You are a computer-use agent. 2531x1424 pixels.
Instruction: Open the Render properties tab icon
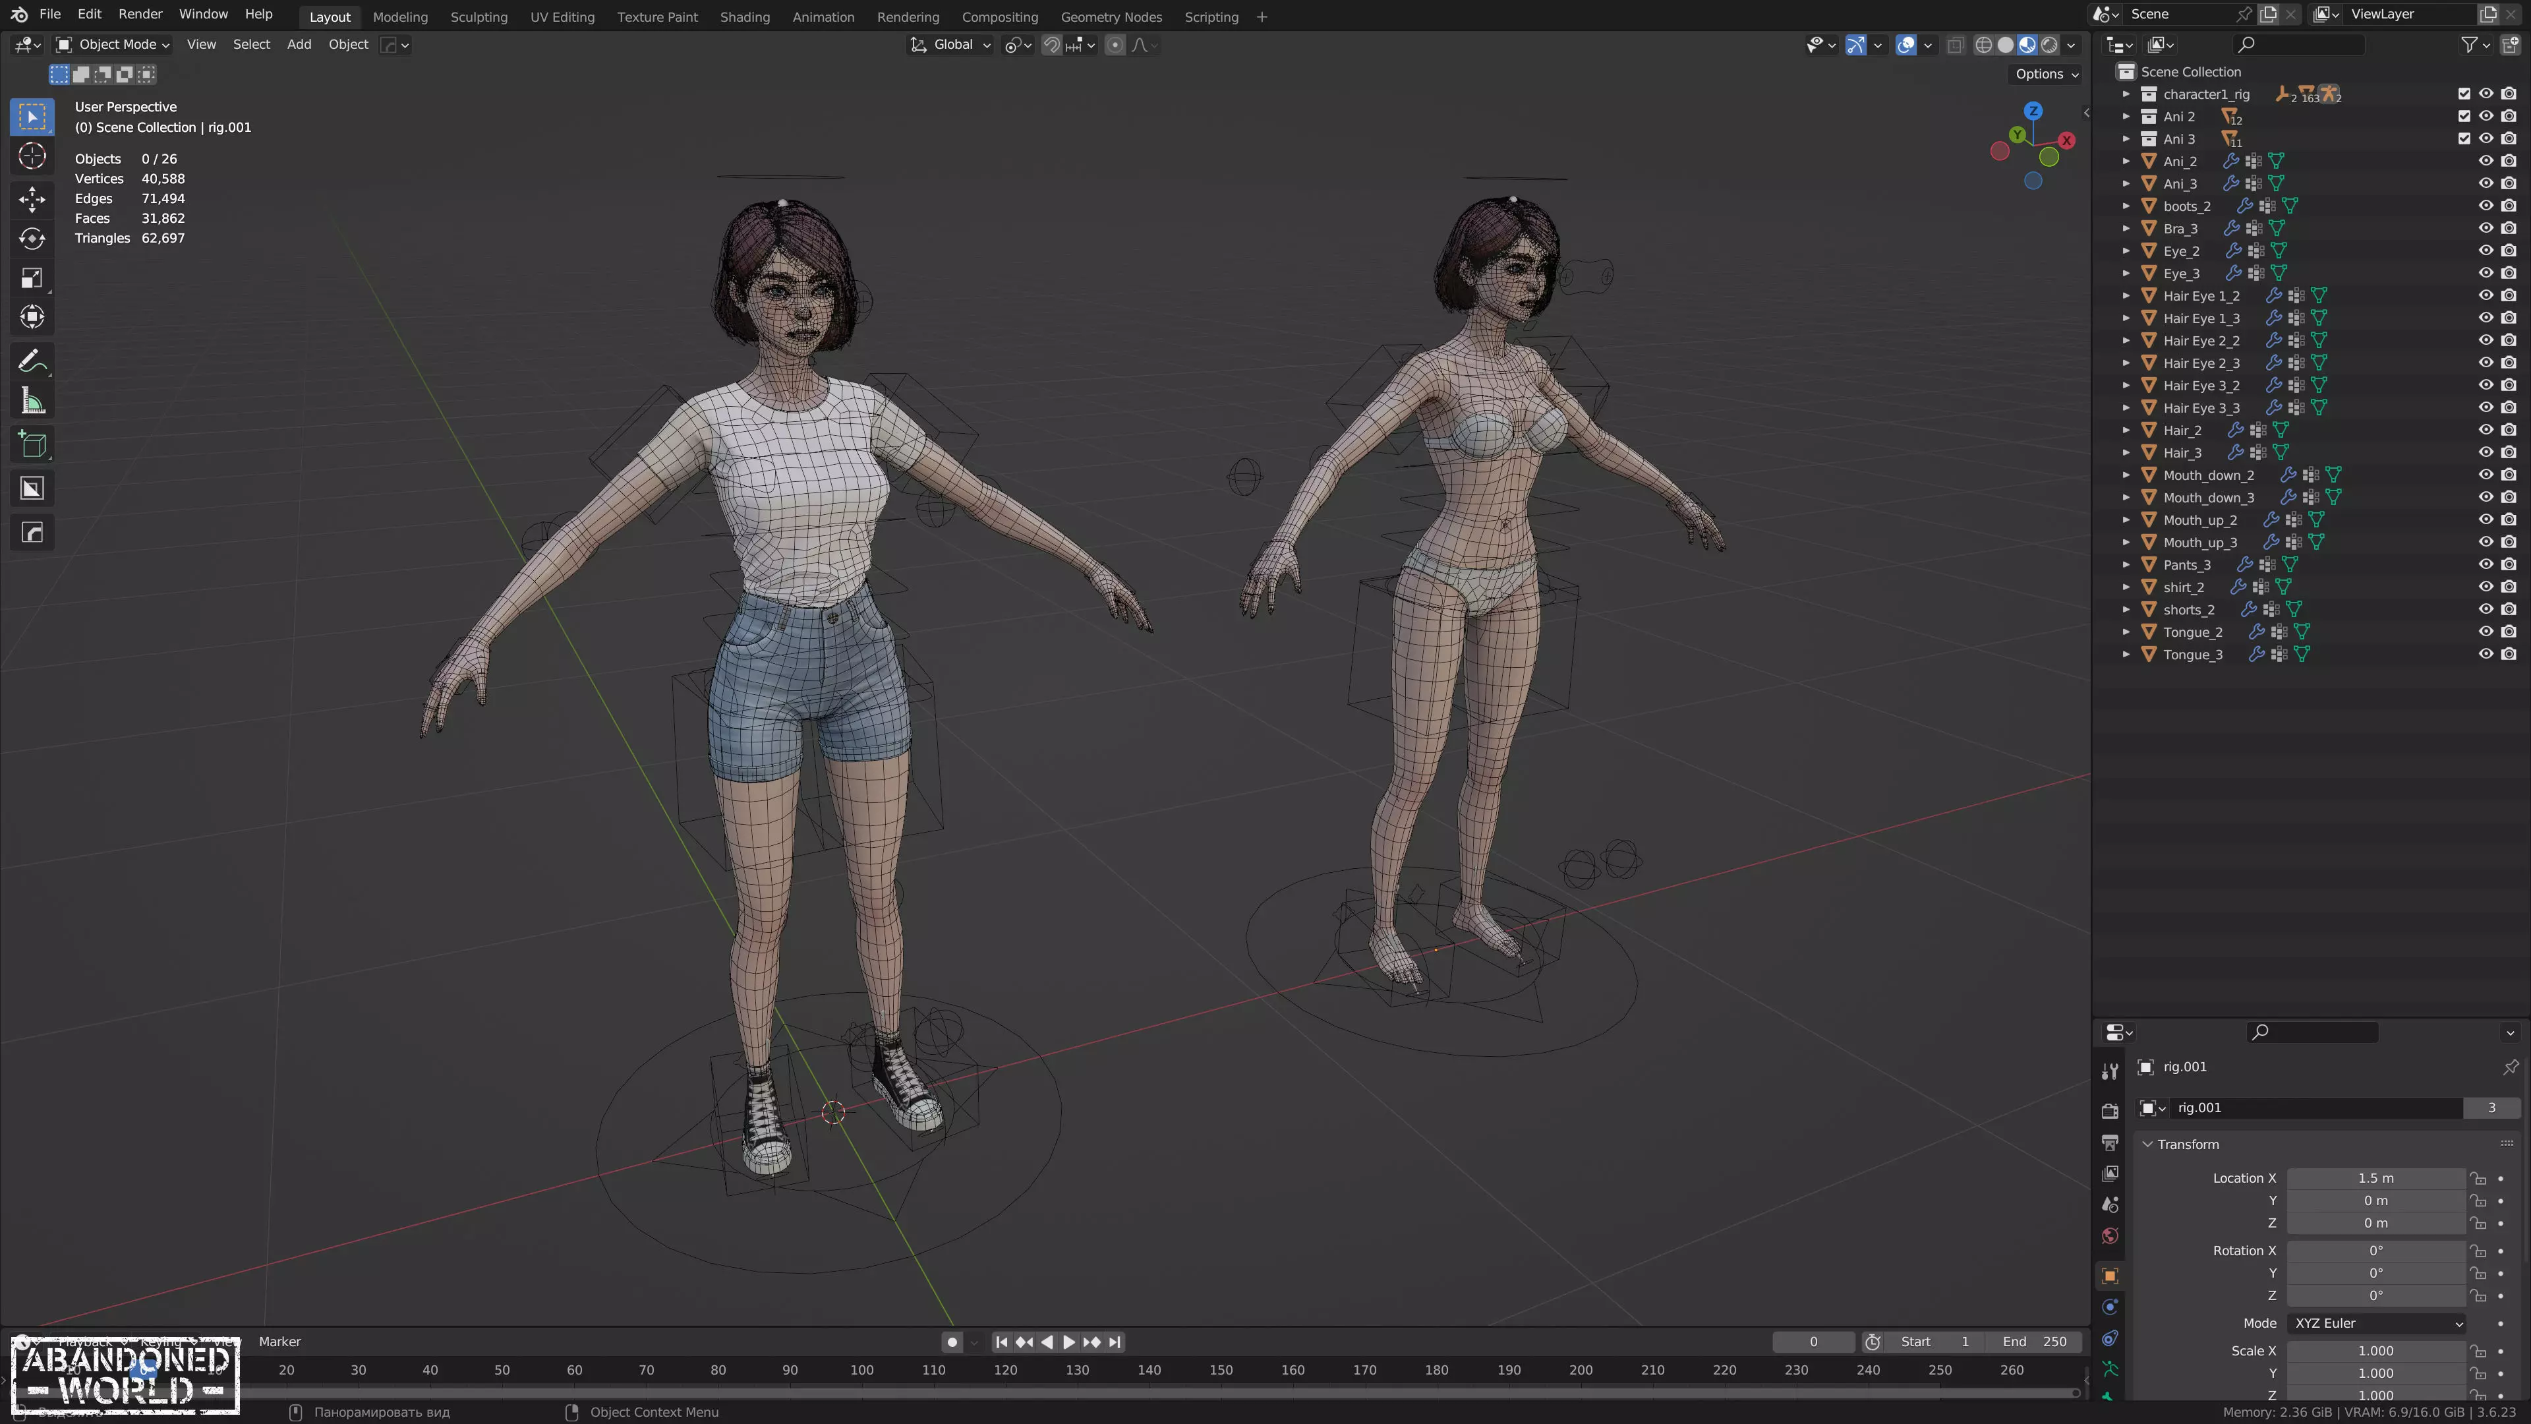click(2109, 1110)
